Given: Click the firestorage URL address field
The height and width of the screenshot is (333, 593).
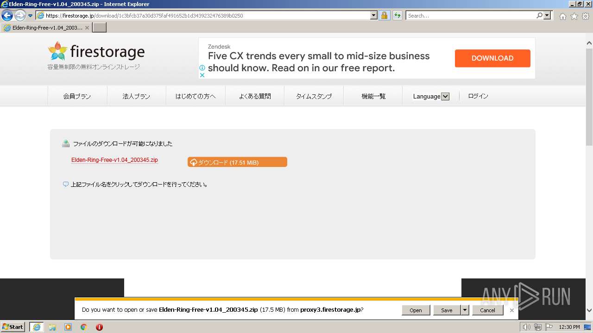Looking at the screenshot, I should (x=203, y=16).
